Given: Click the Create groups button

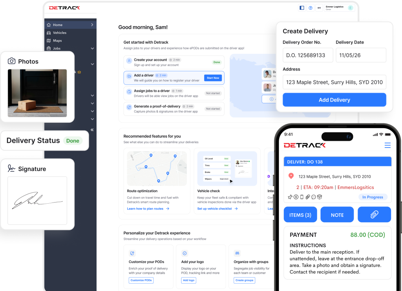Looking at the screenshot, I should point(244,280).
